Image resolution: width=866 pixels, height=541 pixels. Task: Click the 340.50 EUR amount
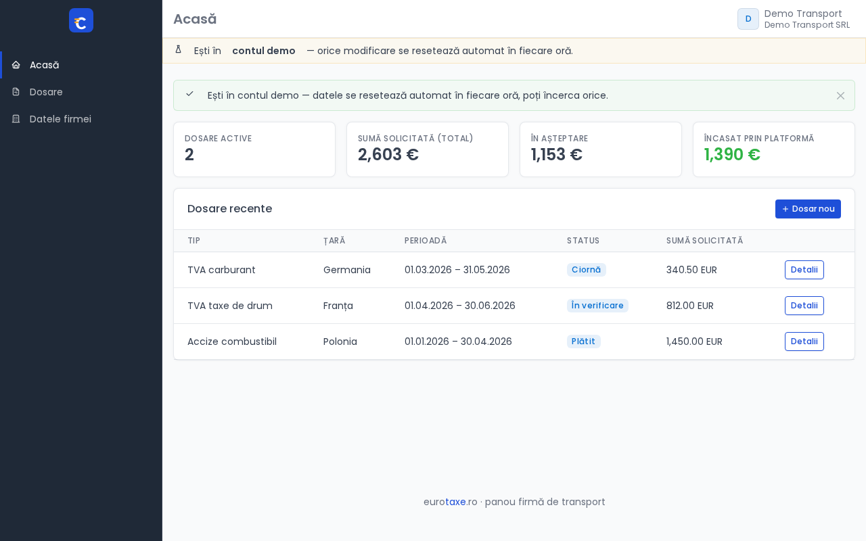[x=691, y=270]
